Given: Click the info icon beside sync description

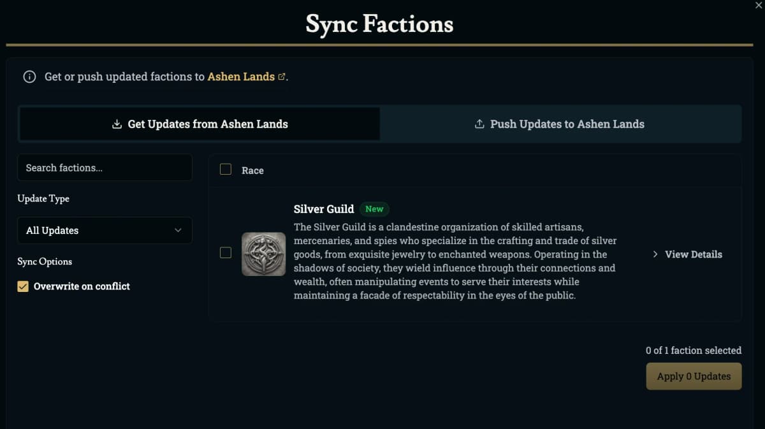Looking at the screenshot, I should pos(29,77).
